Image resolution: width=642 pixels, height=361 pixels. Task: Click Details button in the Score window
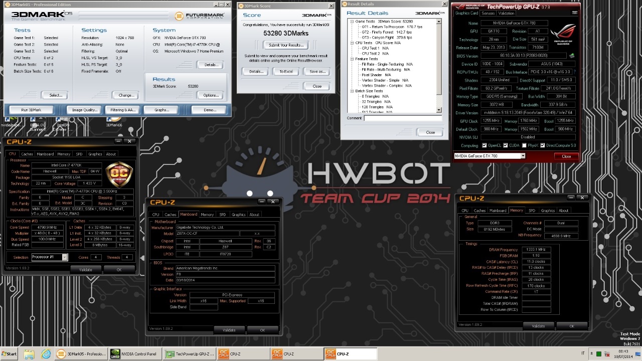coord(255,72)
